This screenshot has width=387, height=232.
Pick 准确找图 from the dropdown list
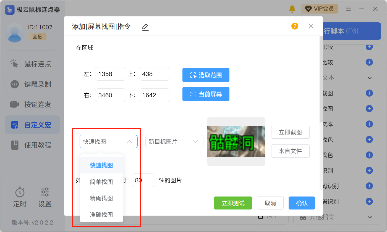[x=101, y=215]
